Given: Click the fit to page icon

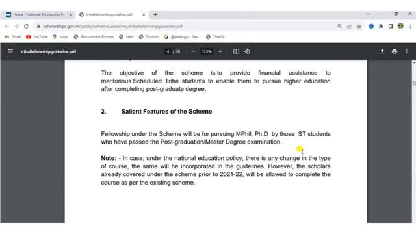Looking at the screenshot, I should pyautogui.click(x=236, y=51).
